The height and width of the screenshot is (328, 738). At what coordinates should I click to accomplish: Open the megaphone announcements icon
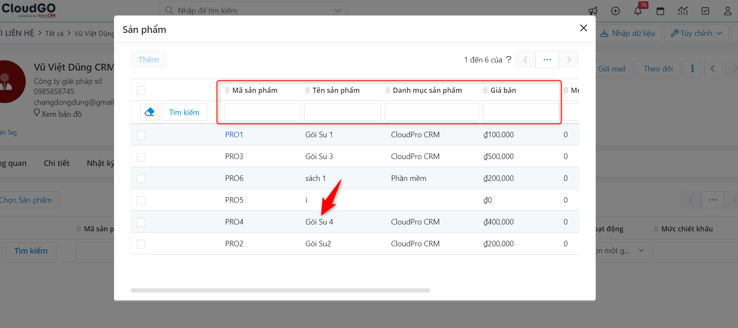(593, 11)
